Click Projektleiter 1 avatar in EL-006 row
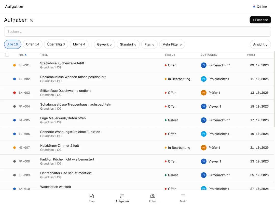The width and height of the screenshot is (275, 206). [204, 134]
